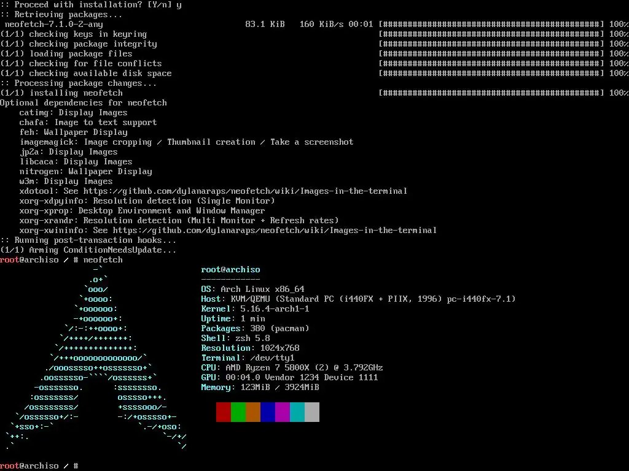Click the 'imagemagick: Image cropping' dependency line
Screen dimensions: 629x471
point(187,142)
